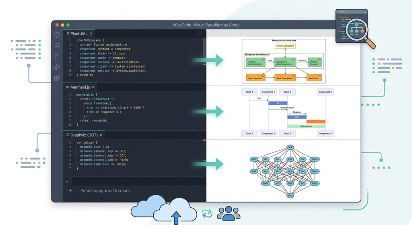Click the Timeline arrow label
Viewport: 412px width, 225px height.
tap(297, 112)
